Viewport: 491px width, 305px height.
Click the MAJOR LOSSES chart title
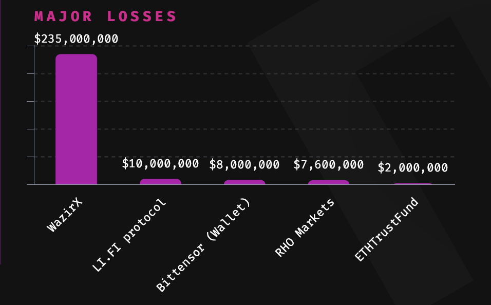105,16
